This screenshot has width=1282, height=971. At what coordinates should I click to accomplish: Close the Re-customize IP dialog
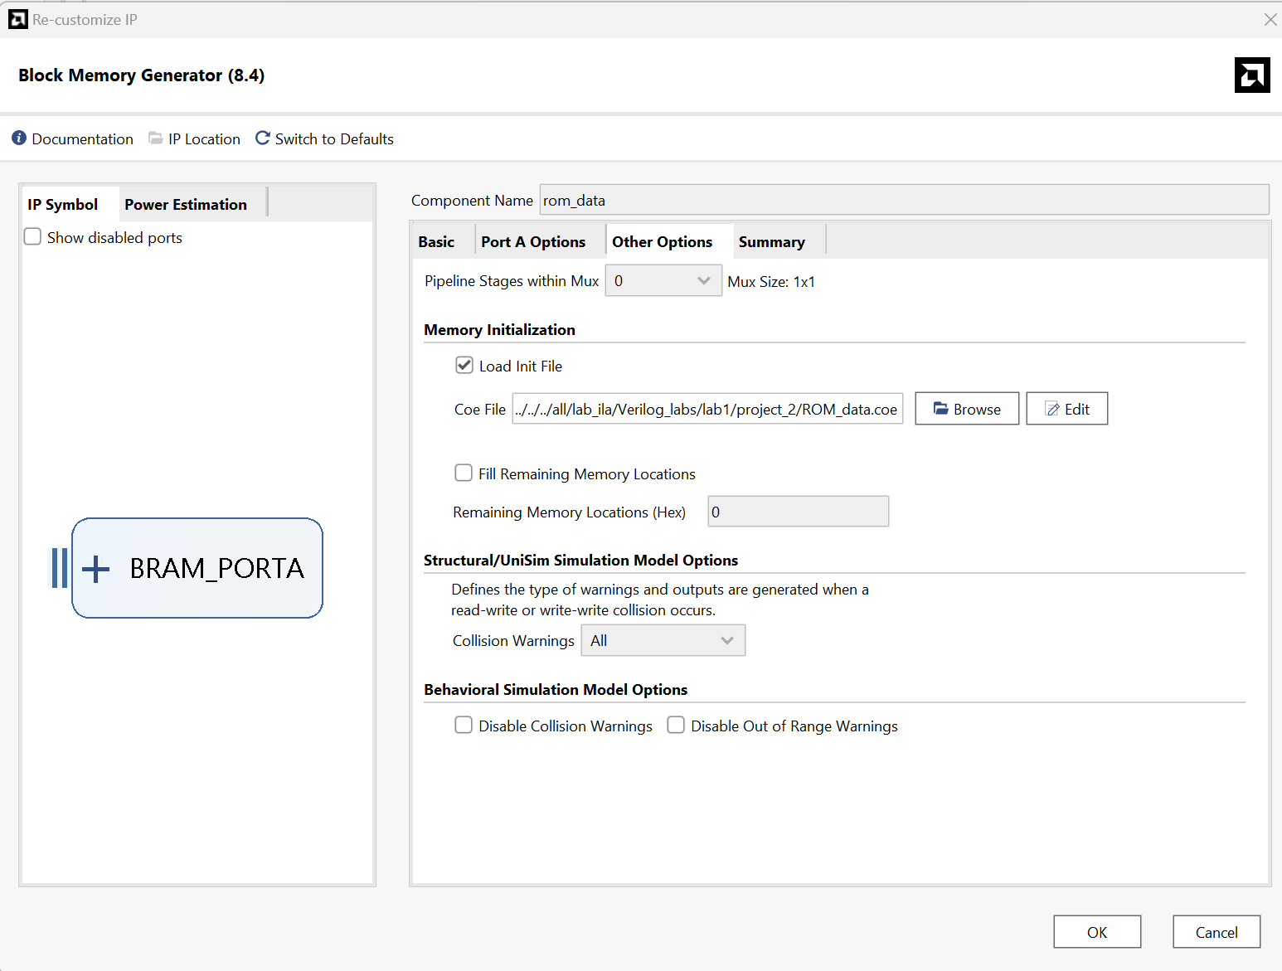click(1270, 19)
